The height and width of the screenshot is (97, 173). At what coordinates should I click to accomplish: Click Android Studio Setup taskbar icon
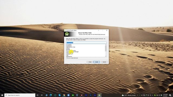click(99, 95)
